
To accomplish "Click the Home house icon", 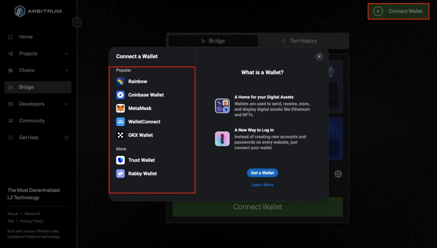I will 11,37.
